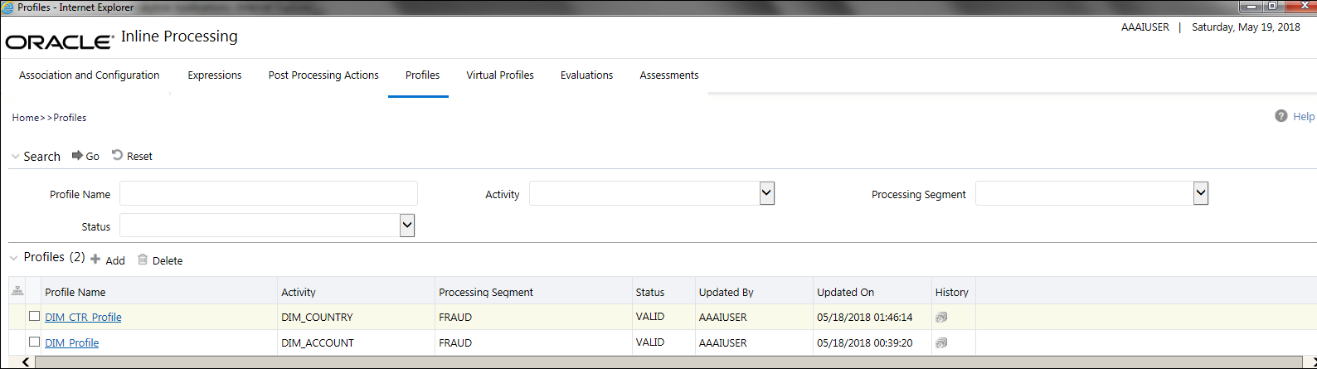This screenshot has height=369, width=1317.
Task: Open the Help icon
Action: (1281, 116)
